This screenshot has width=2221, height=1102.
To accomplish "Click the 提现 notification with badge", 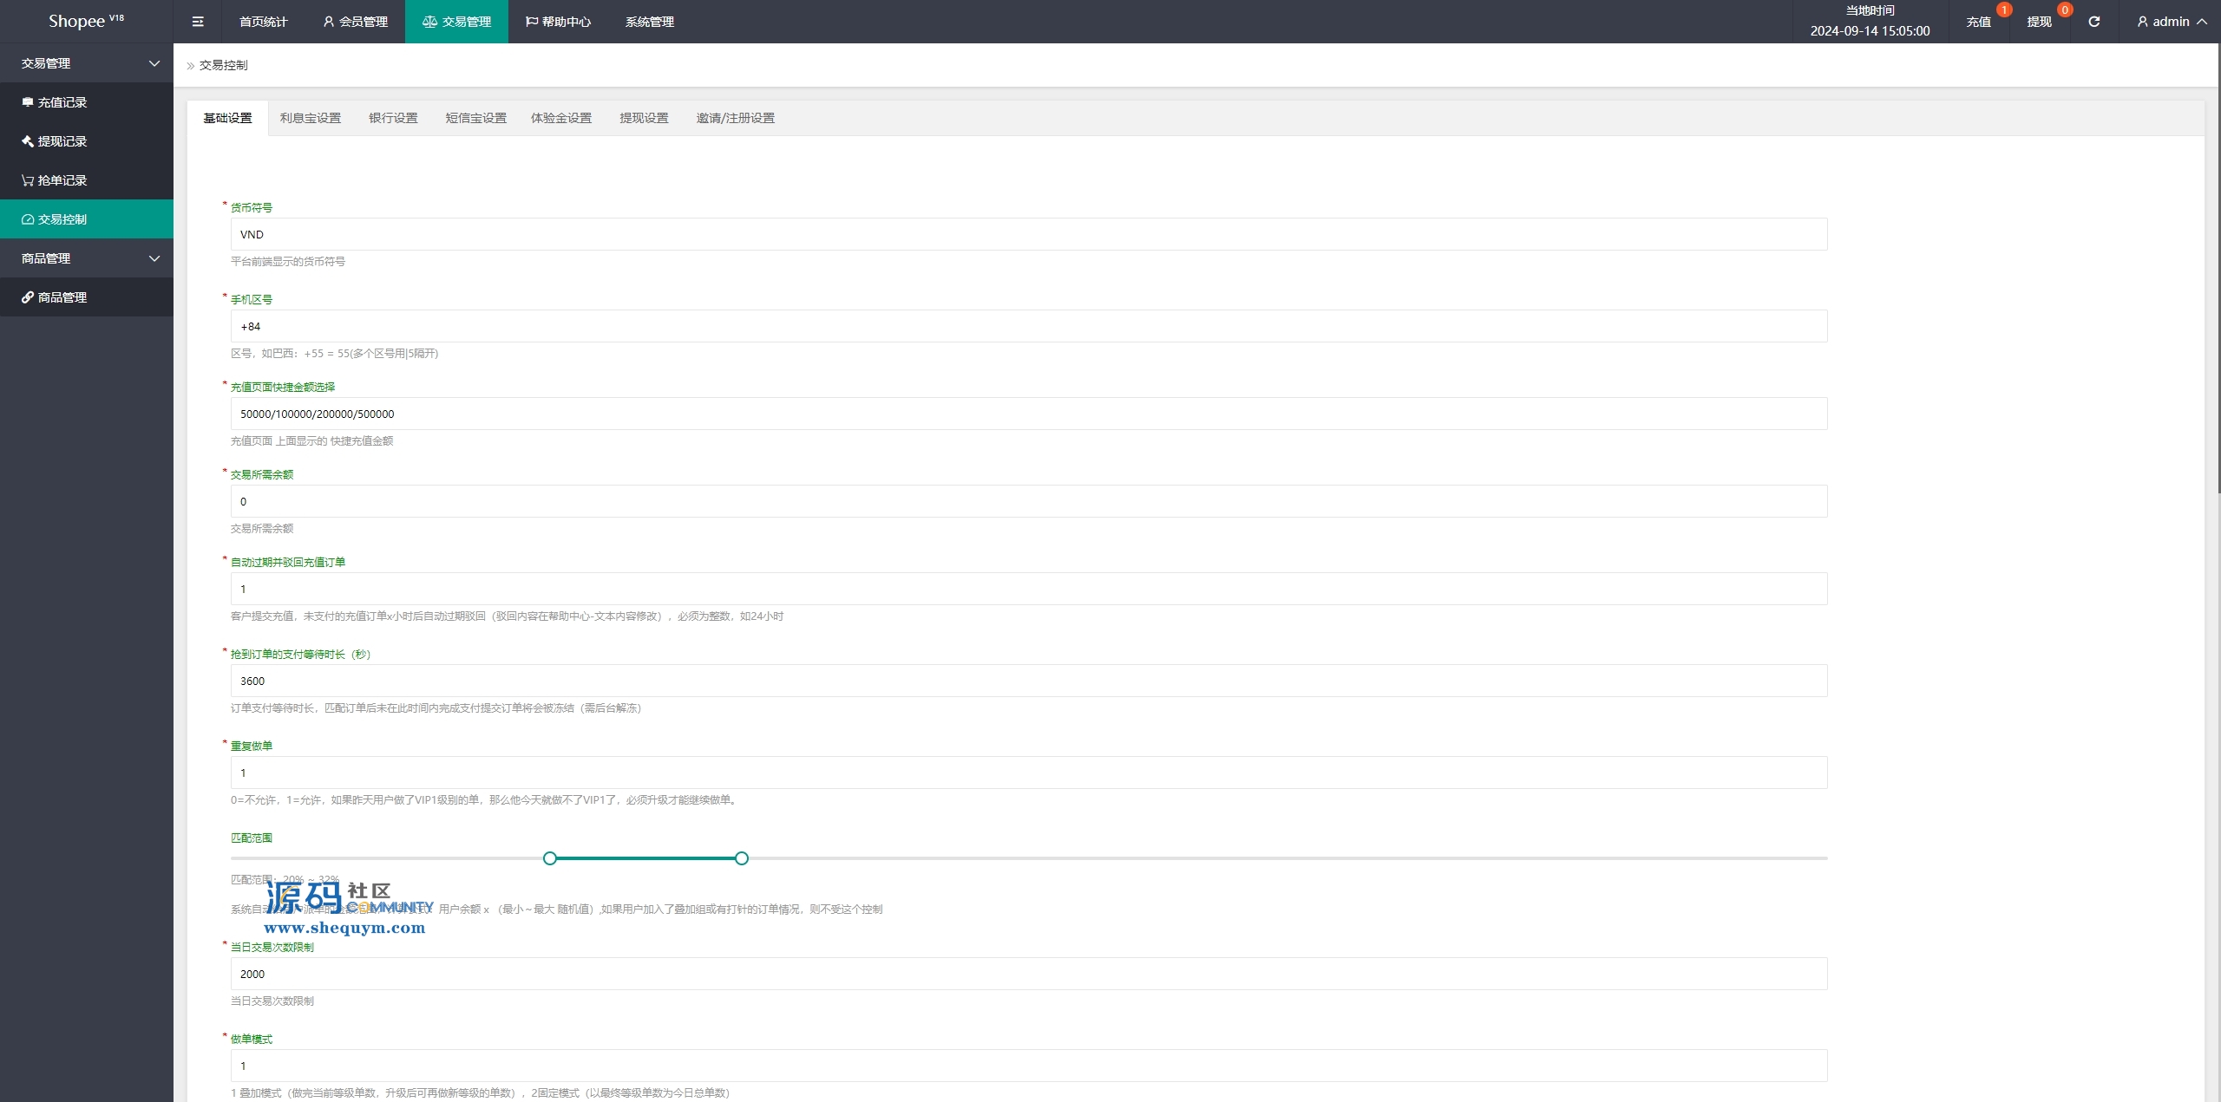I will (2039, 22).
